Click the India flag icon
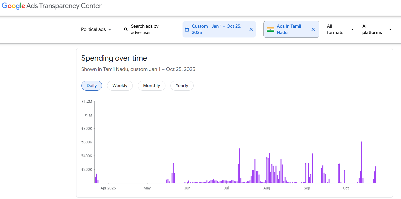Viewport: 401px width, 199px height. 270,29
